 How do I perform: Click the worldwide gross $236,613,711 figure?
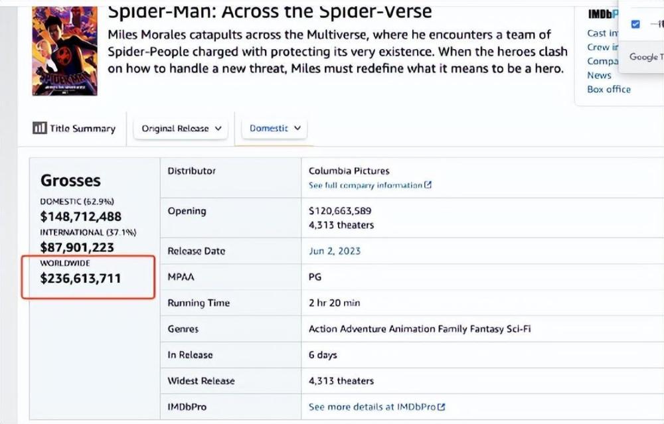pyautogui.click(x=80, y=279)
